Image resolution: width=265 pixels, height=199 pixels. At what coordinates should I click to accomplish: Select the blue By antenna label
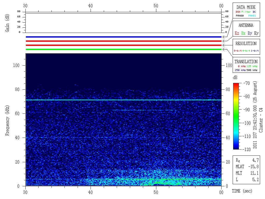click(x=250, y=33)
